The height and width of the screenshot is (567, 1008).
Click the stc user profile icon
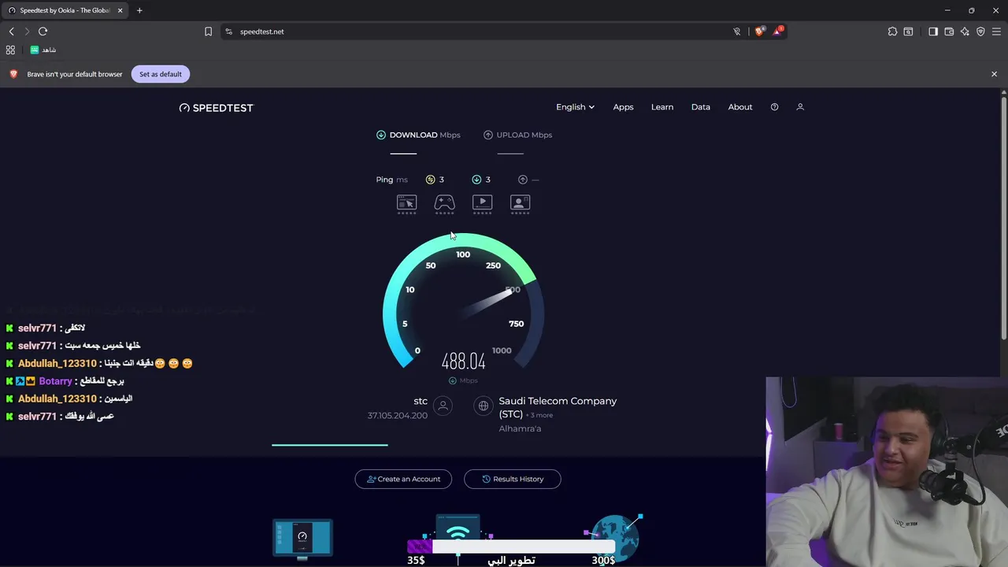click(x=443, y=406)
